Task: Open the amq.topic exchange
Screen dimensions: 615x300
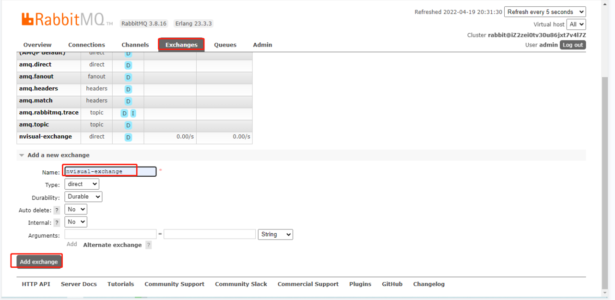Action: (x=34, y=124)
